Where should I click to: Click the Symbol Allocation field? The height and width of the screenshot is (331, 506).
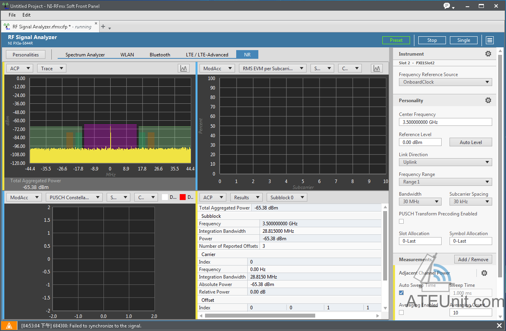tap(471, 241)
